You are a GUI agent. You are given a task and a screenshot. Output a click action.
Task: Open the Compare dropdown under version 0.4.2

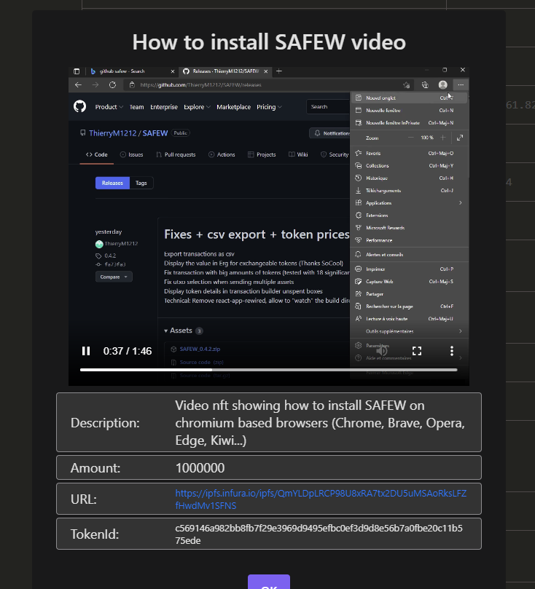coord(114,277)
